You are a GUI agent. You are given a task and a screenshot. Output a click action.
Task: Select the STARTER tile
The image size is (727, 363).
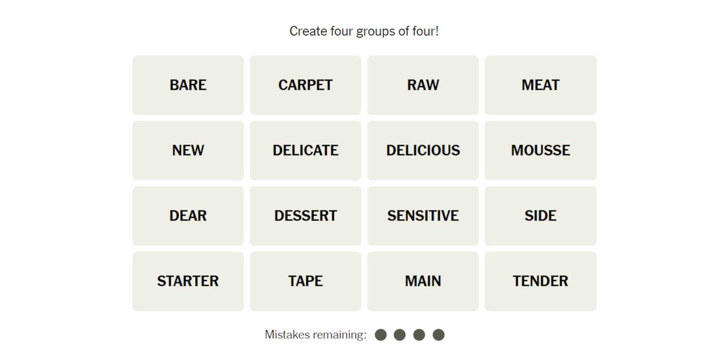(188, 281)
